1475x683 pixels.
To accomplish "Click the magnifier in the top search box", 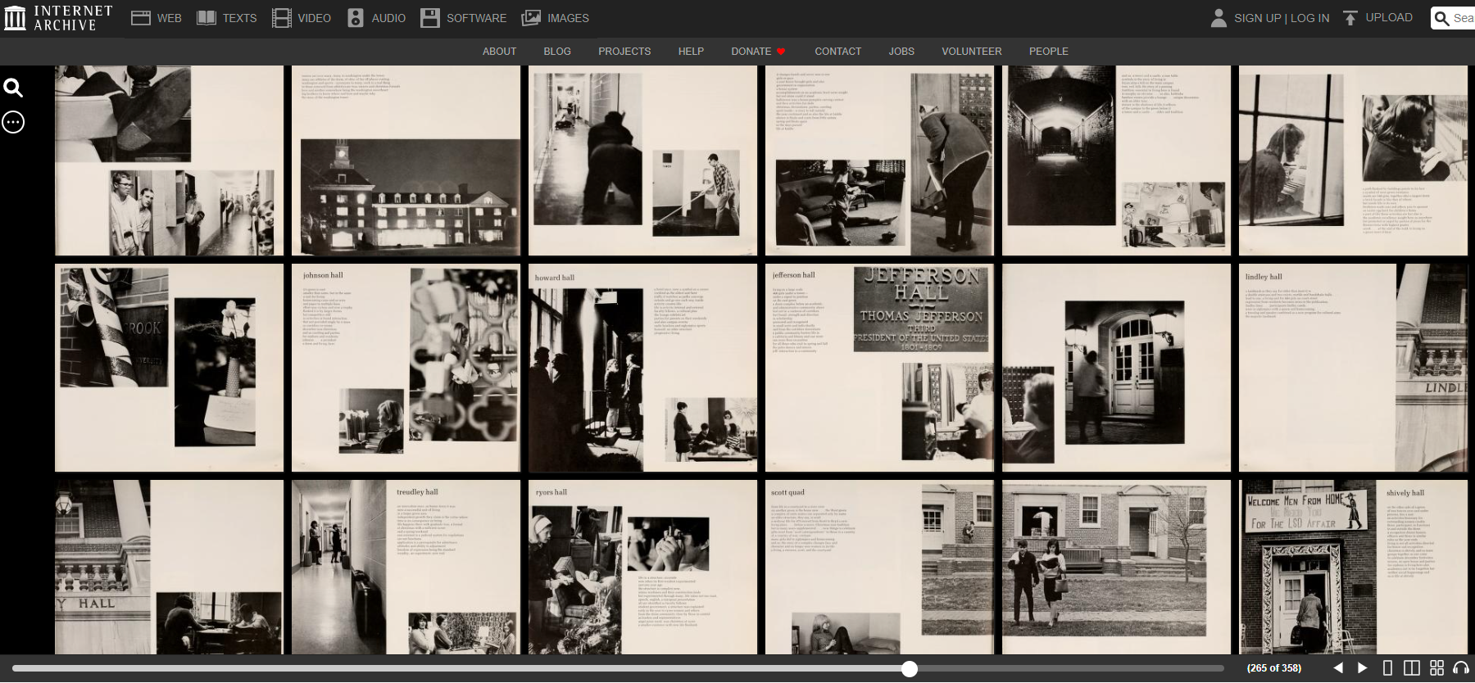I will pos(1442,18).
